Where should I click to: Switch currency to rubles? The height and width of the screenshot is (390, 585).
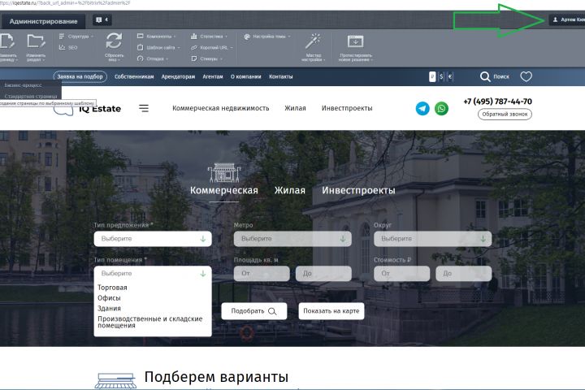pyautogui.click(x=432, y=76)
